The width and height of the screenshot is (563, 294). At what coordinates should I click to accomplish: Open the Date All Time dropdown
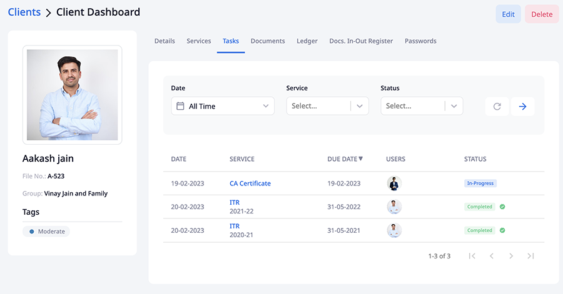(223, 106)
